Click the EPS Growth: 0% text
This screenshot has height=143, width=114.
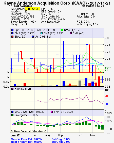[51, 11]
